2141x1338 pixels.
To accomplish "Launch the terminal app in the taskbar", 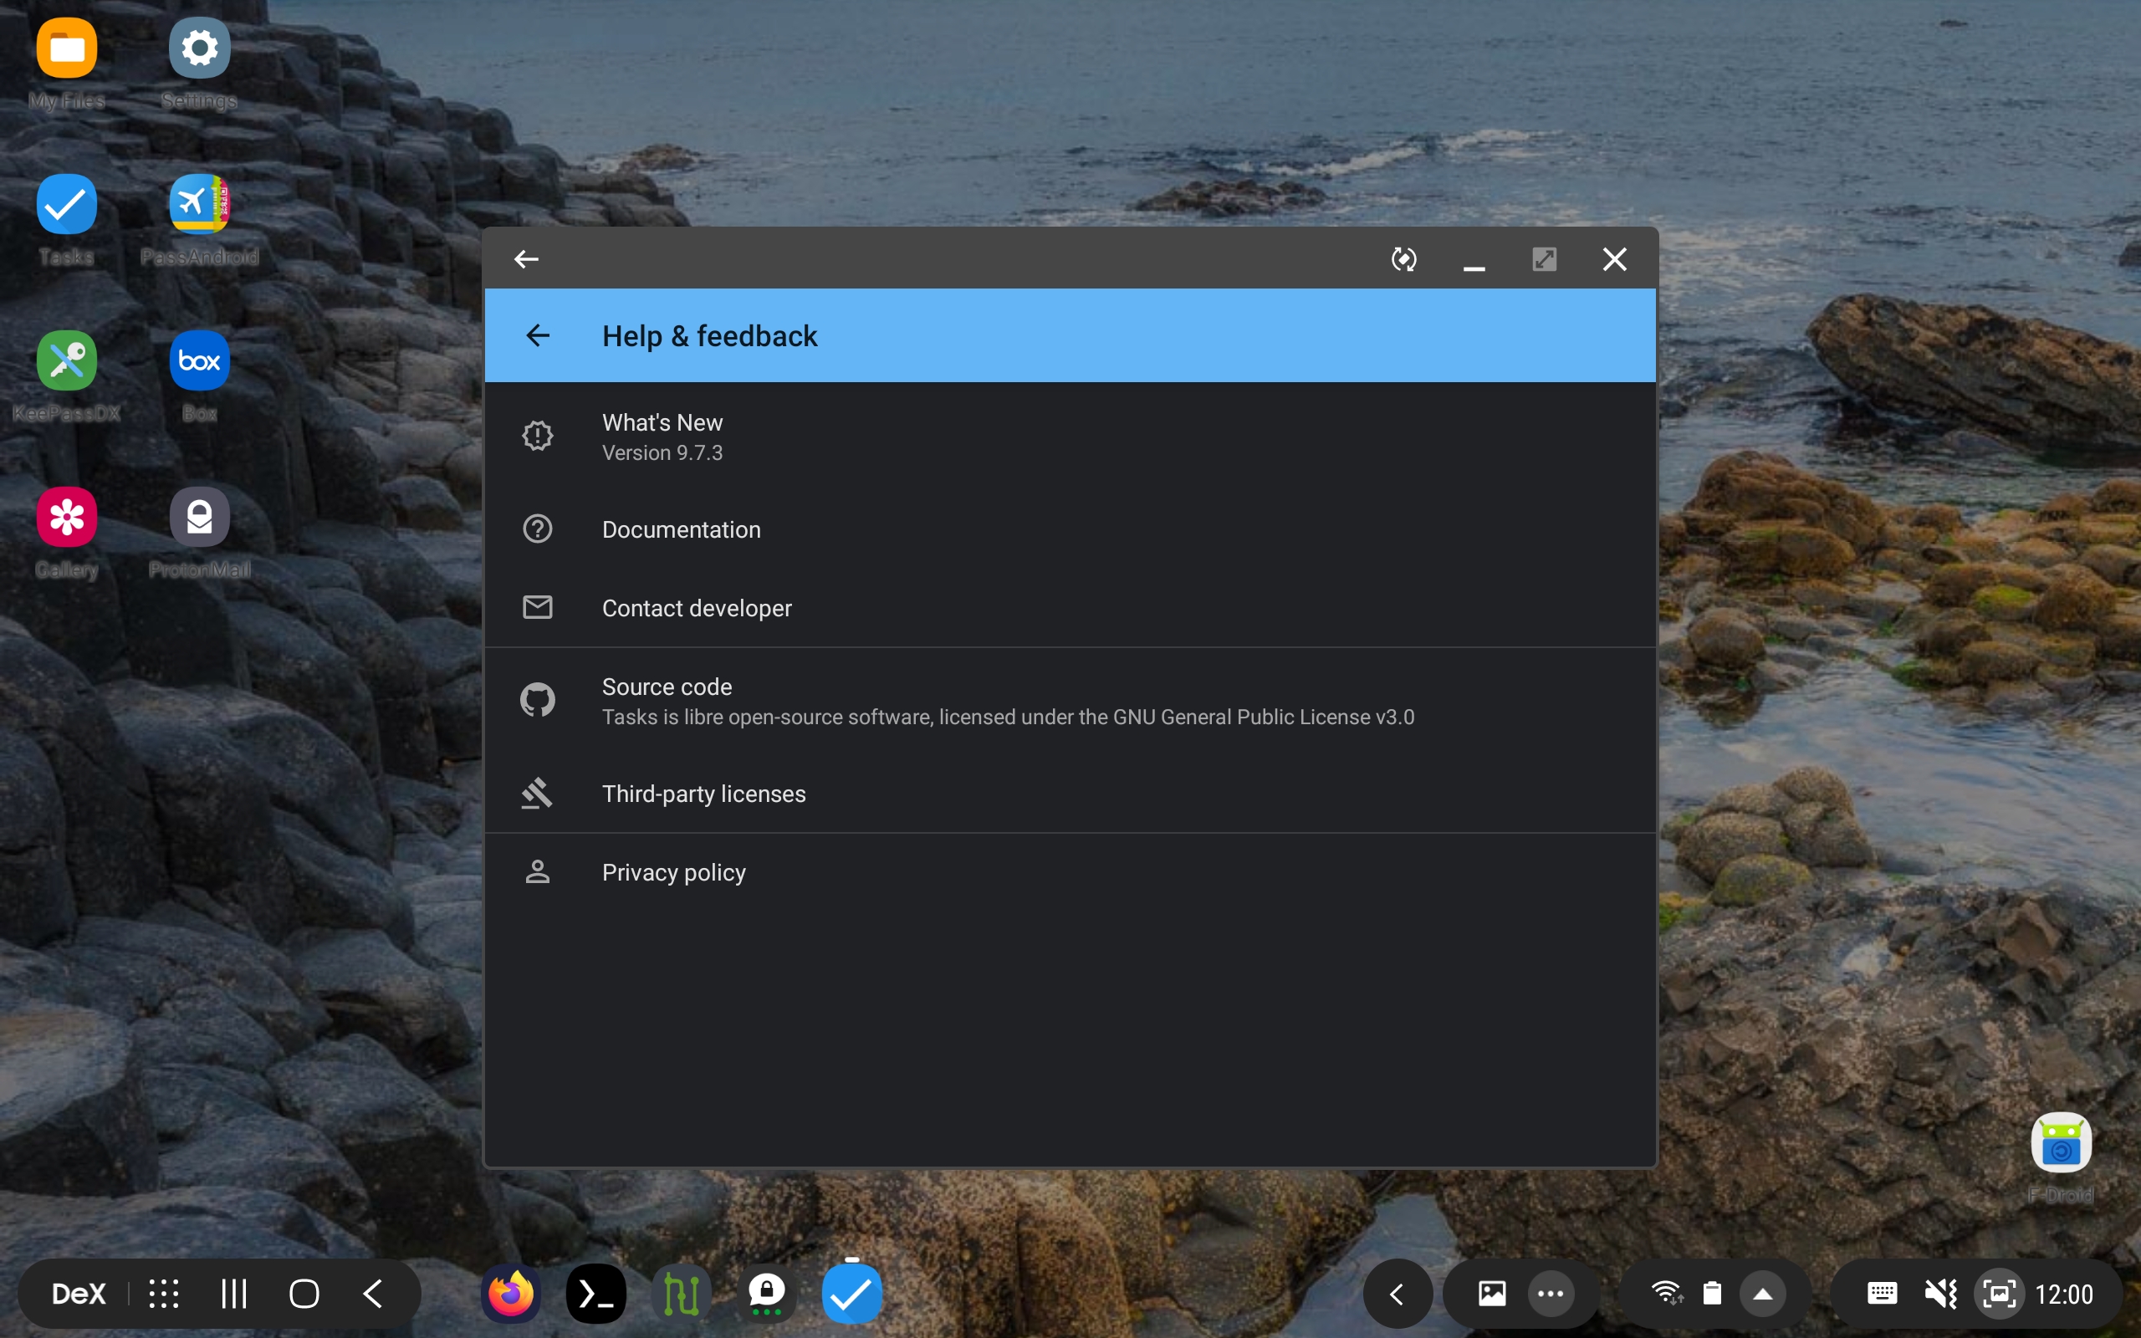I will coord(595,1293).
